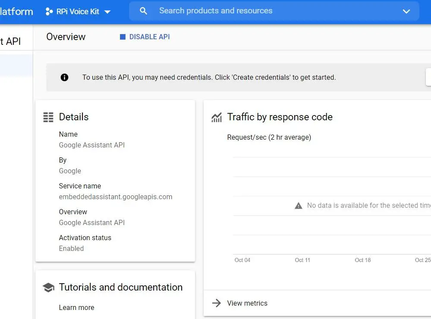The image size is (431, 319).
Task: Click the warning triangle in chart
Action: (298, 206)
